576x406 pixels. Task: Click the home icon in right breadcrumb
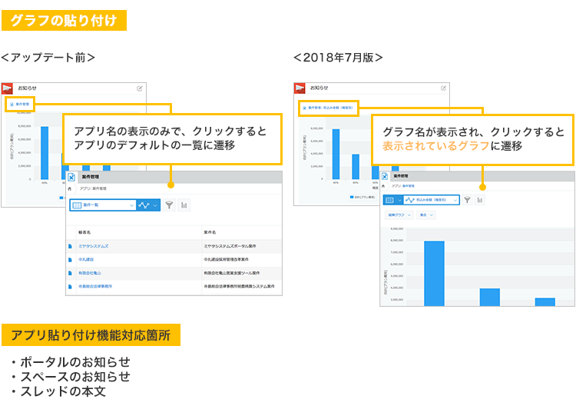tap(385, 186)
